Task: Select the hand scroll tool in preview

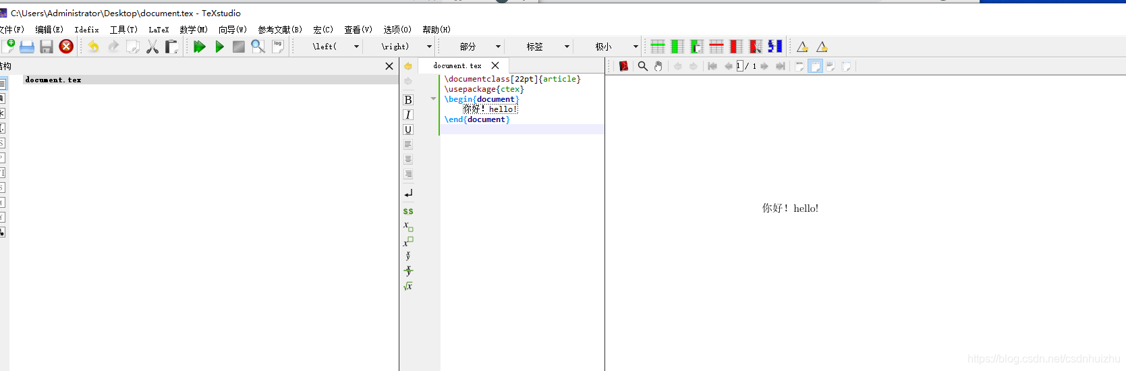Action: 658,66
